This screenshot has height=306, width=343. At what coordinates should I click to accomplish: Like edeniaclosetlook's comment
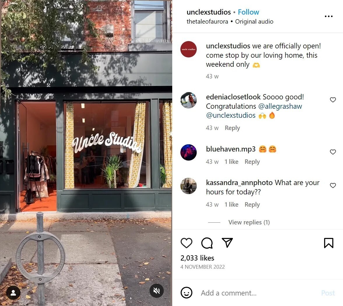[333, 100]
